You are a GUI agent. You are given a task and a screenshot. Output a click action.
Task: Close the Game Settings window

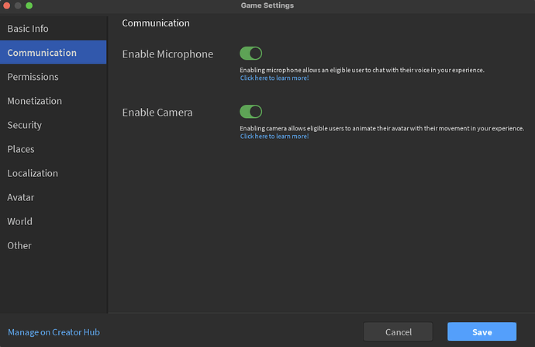tap(5, 5)
